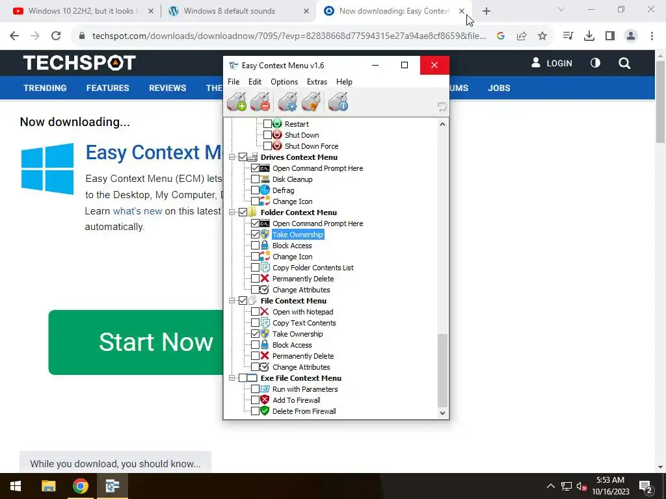Open Chrome's three-dot menu

(652, 36)
